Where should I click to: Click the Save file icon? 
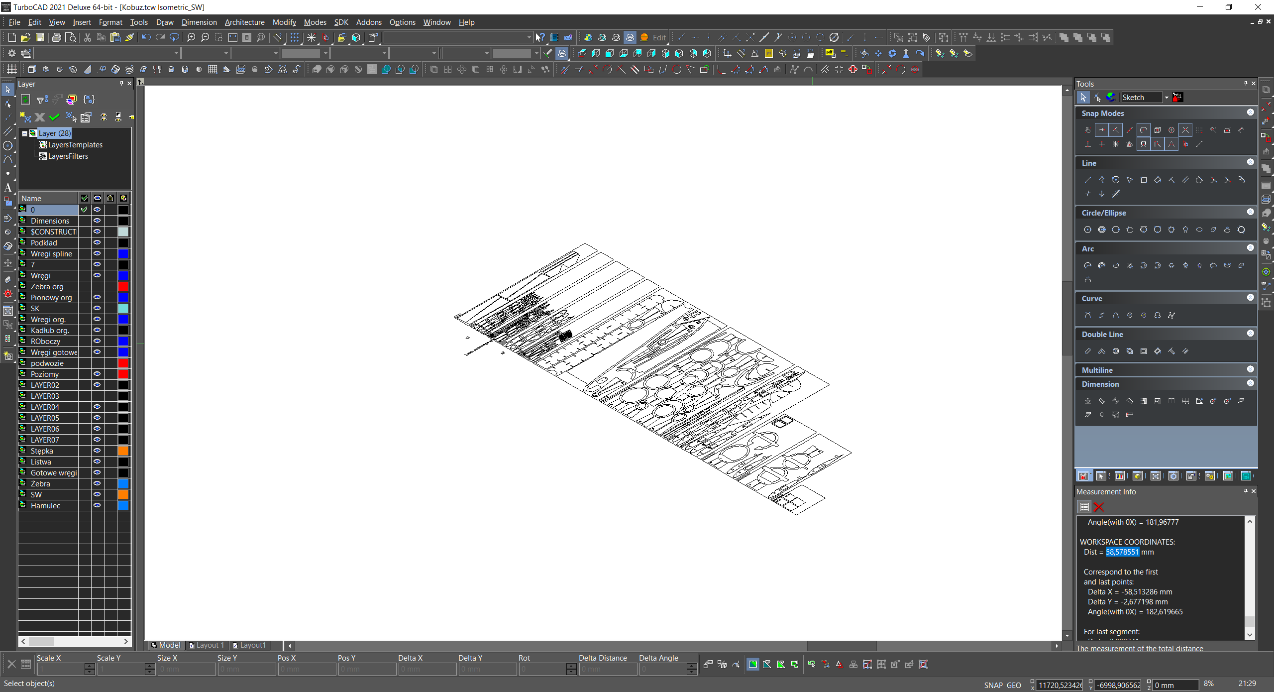click(x=40, y=37)
